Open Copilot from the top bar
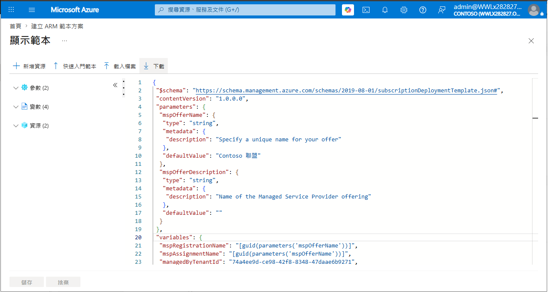The width and height of the screenshot is (548, 293). click(348, 9)
